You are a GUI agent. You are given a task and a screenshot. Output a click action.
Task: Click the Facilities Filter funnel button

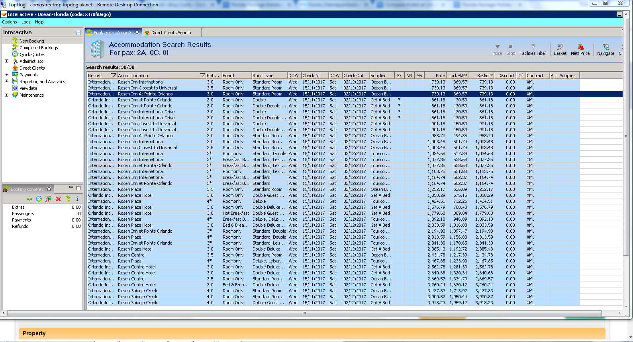click(533, 49)
